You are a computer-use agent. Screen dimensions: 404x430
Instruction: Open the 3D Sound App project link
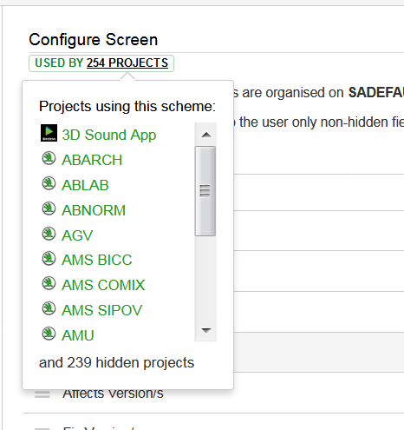tap(109, 135)
